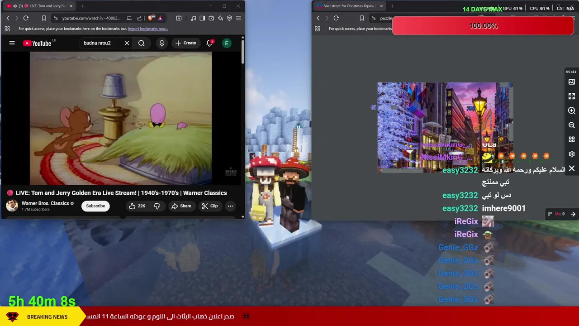Image resolution: width=579 pixels, height=326 pixels.
Task: Go back in the puzzle browser window
Action: click(318, 18)
